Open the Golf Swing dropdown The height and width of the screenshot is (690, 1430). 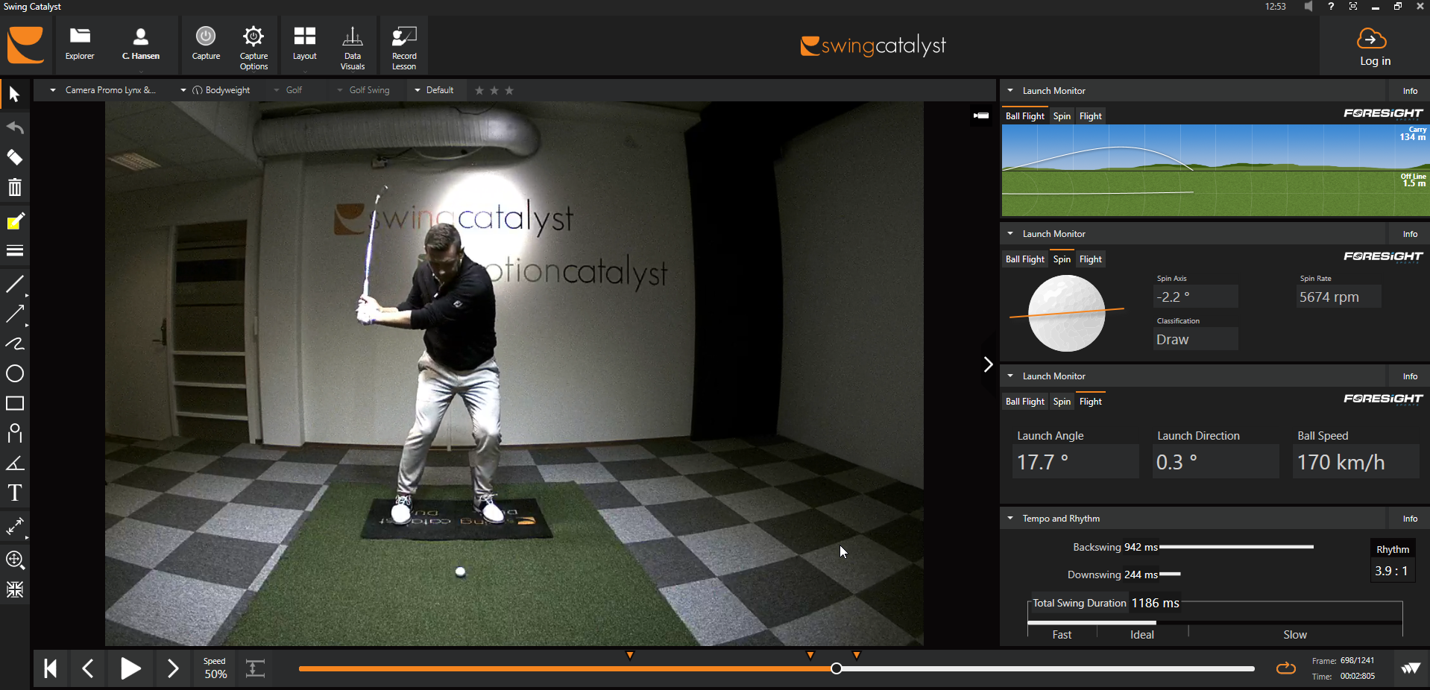coord(363,90)
